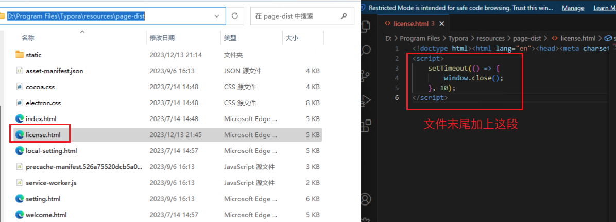The height and width of the screenshot is (222, 616).
Task: Open the page-dist breadcrumb segment
Action: [x=527, y=38]
